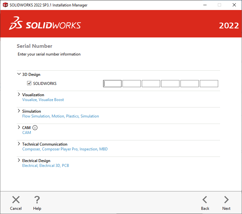Click the 3DS SOLIDWORKS banner logo

pos(45,24)
